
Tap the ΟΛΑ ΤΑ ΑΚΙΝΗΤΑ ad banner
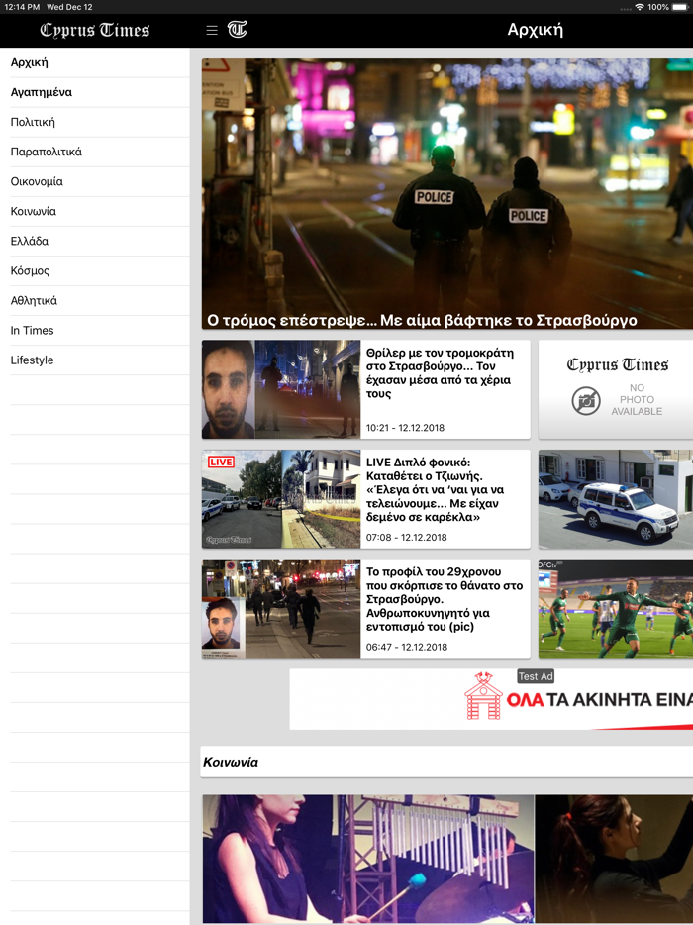click(x=491, y=699)
